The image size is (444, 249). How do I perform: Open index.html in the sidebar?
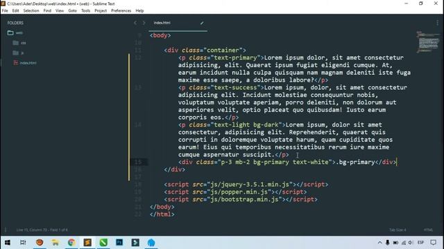pyautogui.click(x=28, y=63)
